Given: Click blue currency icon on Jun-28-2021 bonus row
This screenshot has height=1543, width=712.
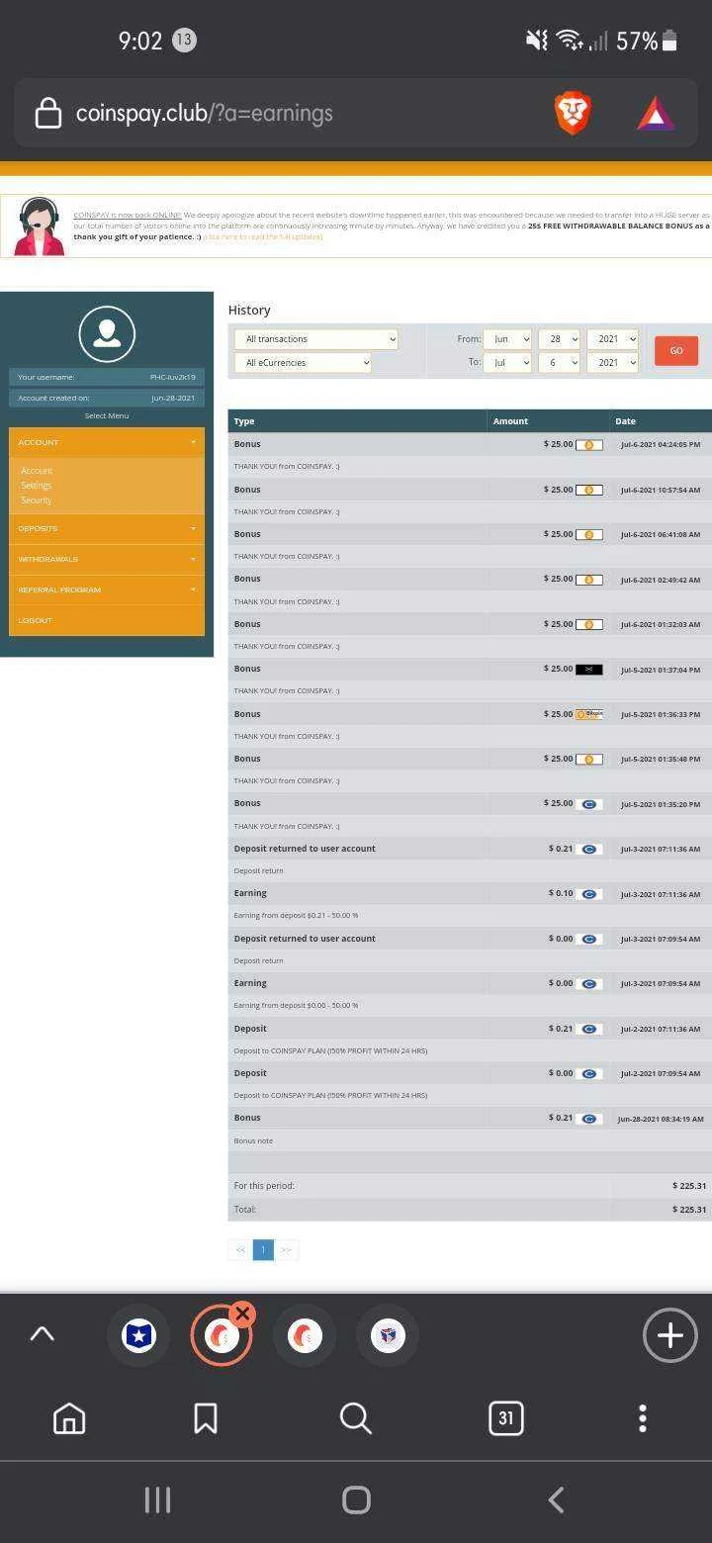Looking at the screenshot, I should point(588,1119).
